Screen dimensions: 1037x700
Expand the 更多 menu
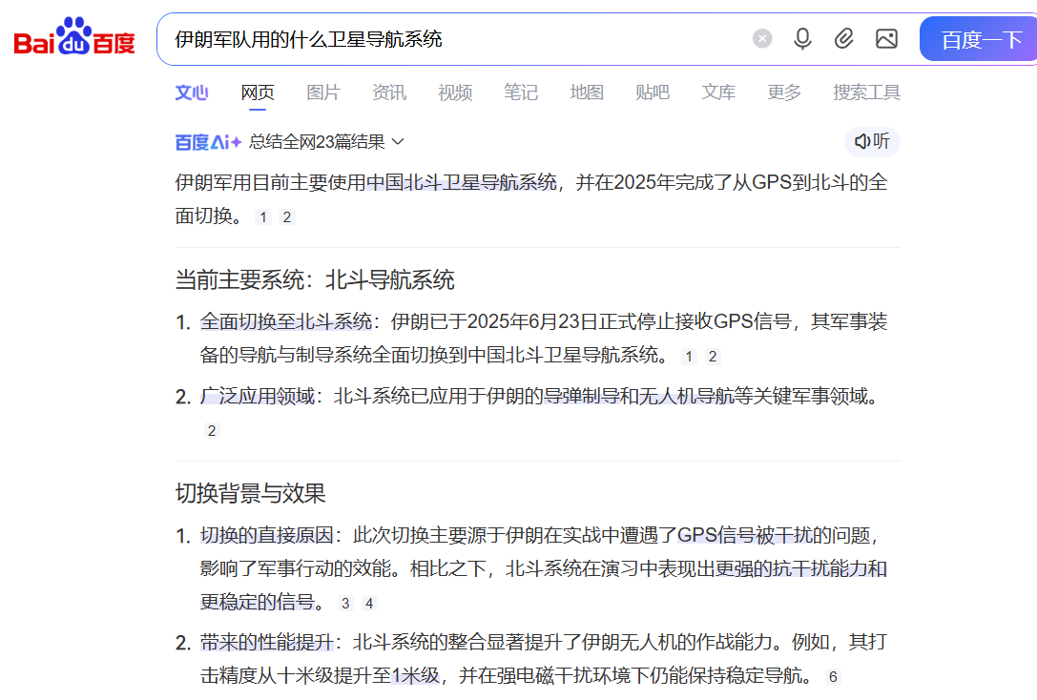783,92
